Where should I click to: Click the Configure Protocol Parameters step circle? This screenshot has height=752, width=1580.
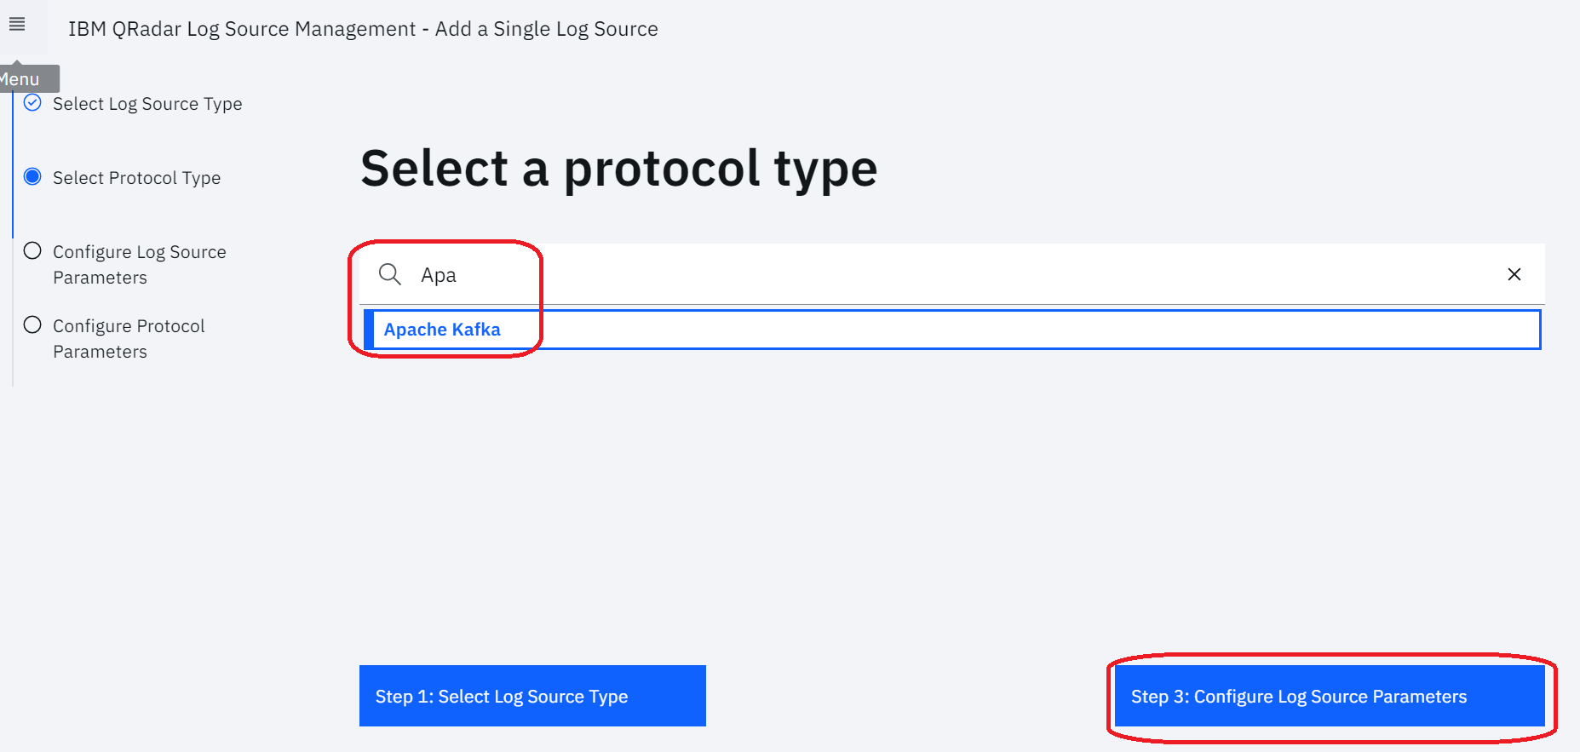click(32, 325)
